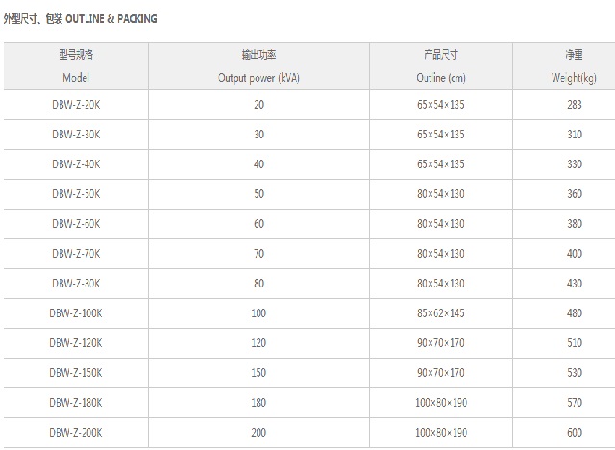Click the 85×62×145 outline cell
Viewport: 615px width, 450px height.
coord(441,313)
